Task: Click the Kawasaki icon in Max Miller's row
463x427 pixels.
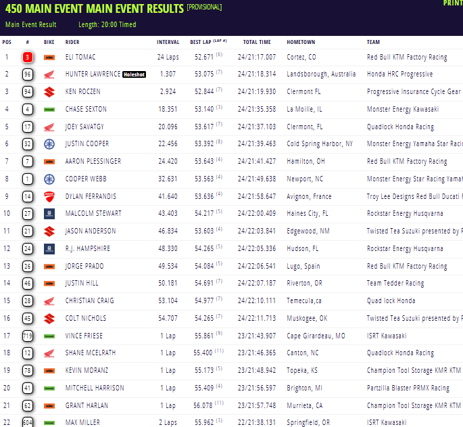Action: click(x=49, y=423)
